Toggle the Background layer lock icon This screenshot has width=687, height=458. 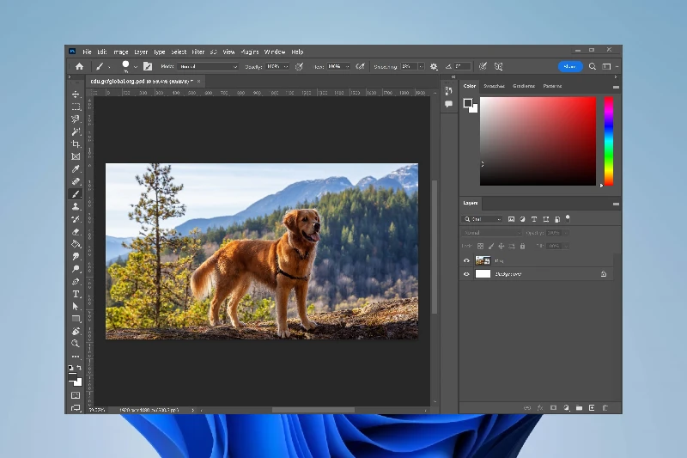point(604,274)
